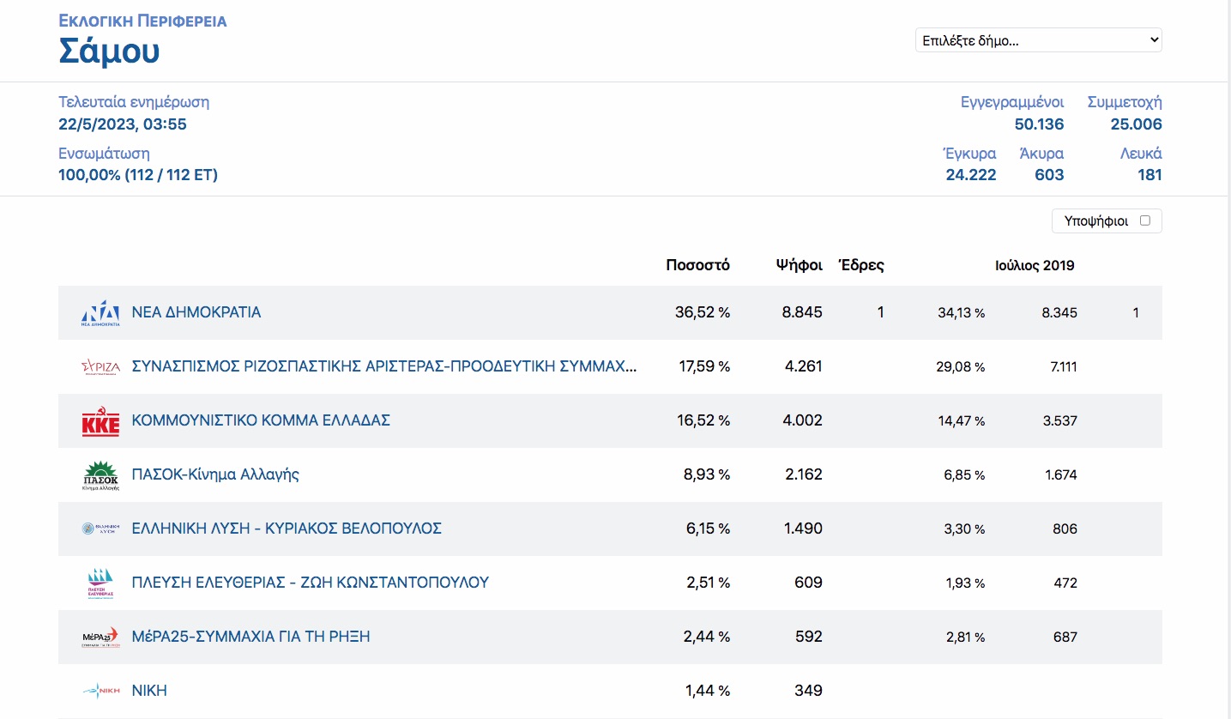Image resolution: width=1231 pixels, height=719 pixels.
Task: Click the 3,30 % July 2019 value
Action: tap(964, 529)
